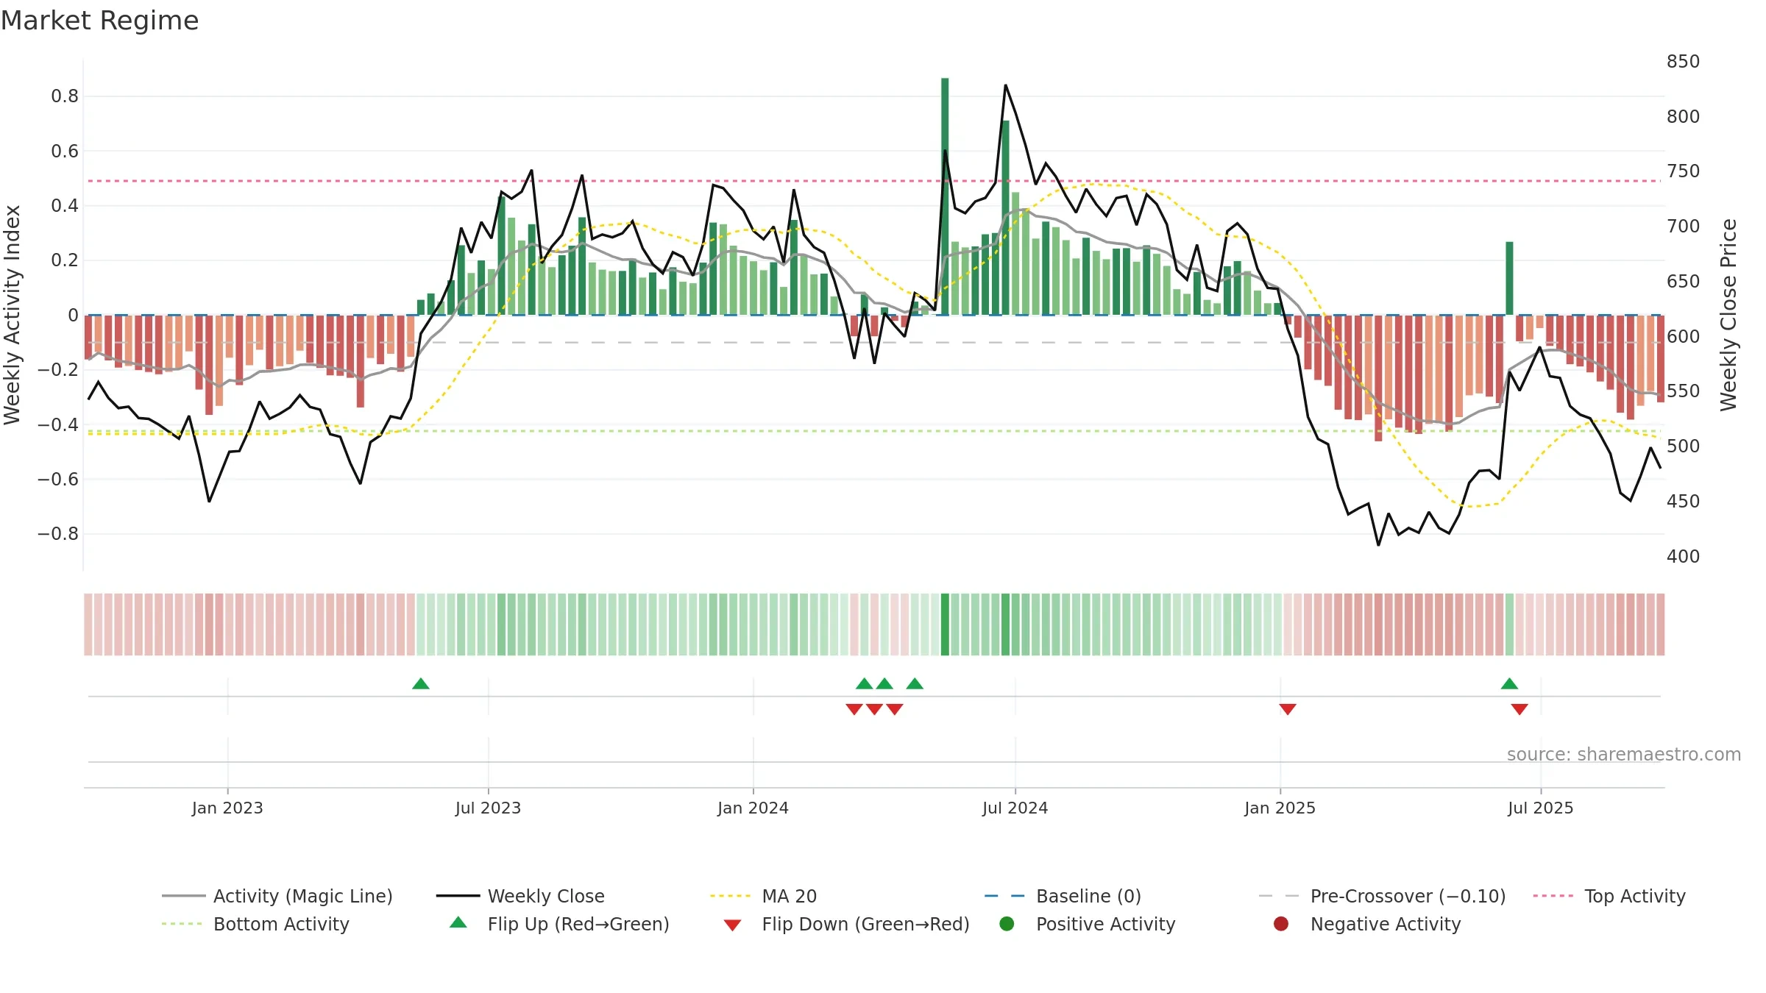Click the flip-down marker before Jul 2025

pyautogui.click(x=1519, y=709)
